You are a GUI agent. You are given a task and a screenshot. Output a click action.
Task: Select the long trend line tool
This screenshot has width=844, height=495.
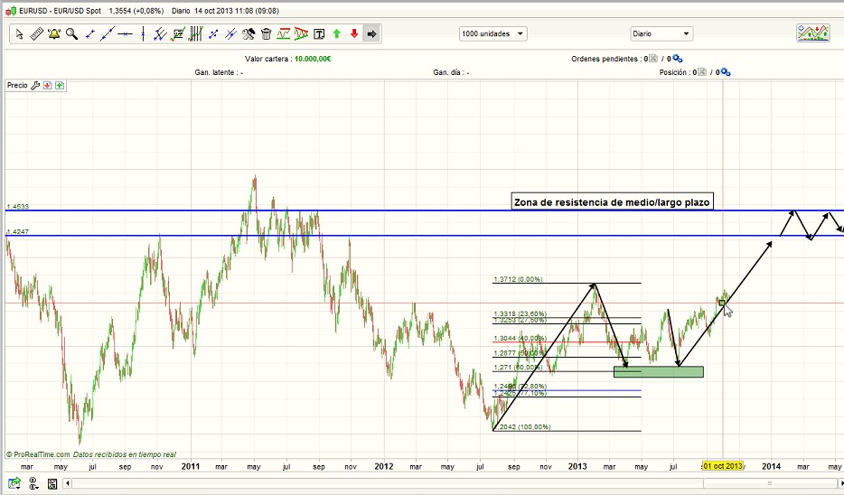point(108,34)
